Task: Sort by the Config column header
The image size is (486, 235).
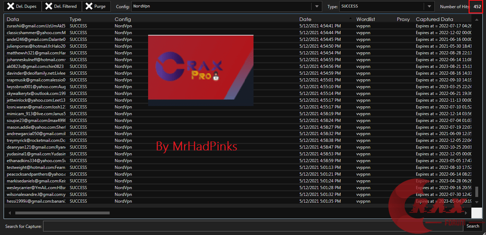Action: [123, 19]
